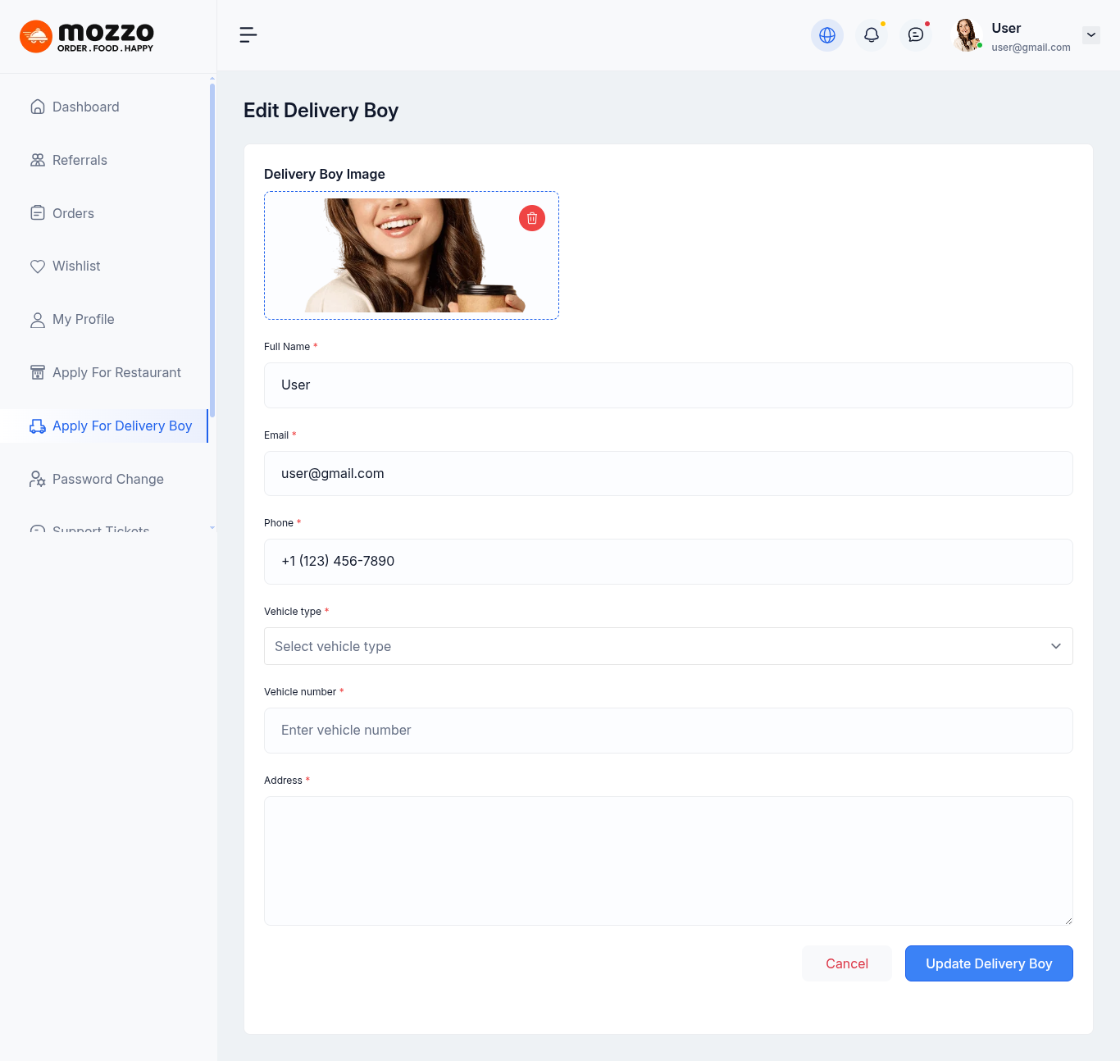Go to Dashboard in the sidebar
This screenshot has height=1061, width=1120.
86,107
